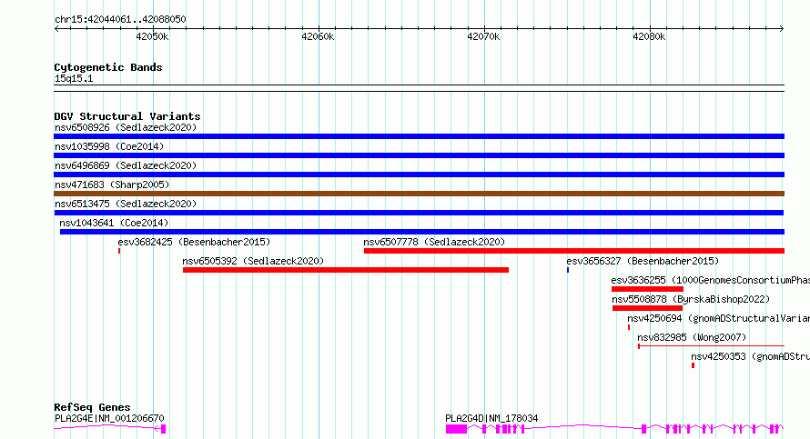
Task: Select the nsv5508878 (ByrskaBishop2022) red bar
Action: click(647, 308)
